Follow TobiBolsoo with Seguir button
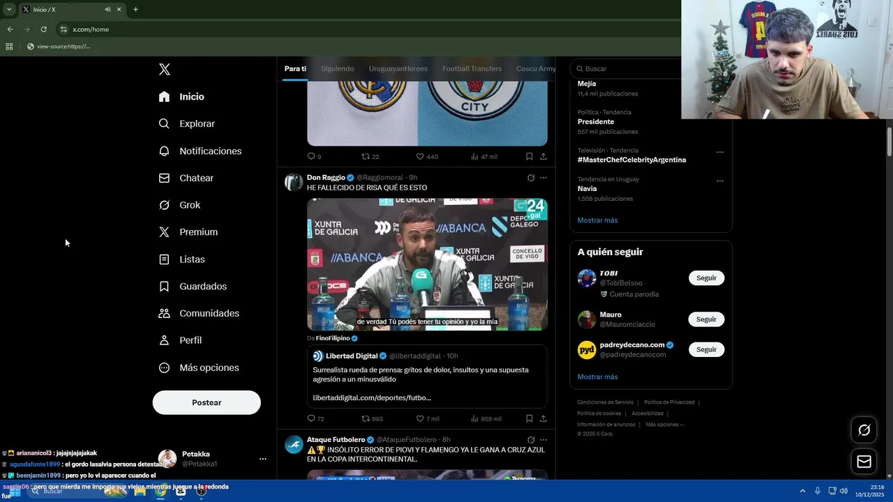This screenshot has width=893, height=502. [x=706, y=278]
